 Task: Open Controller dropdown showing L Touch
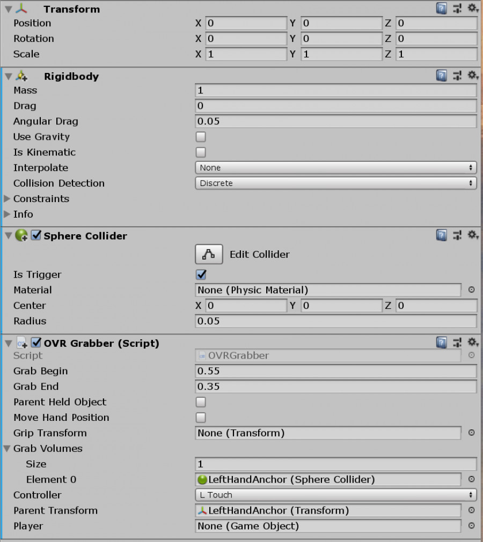(x=335, y=495)
